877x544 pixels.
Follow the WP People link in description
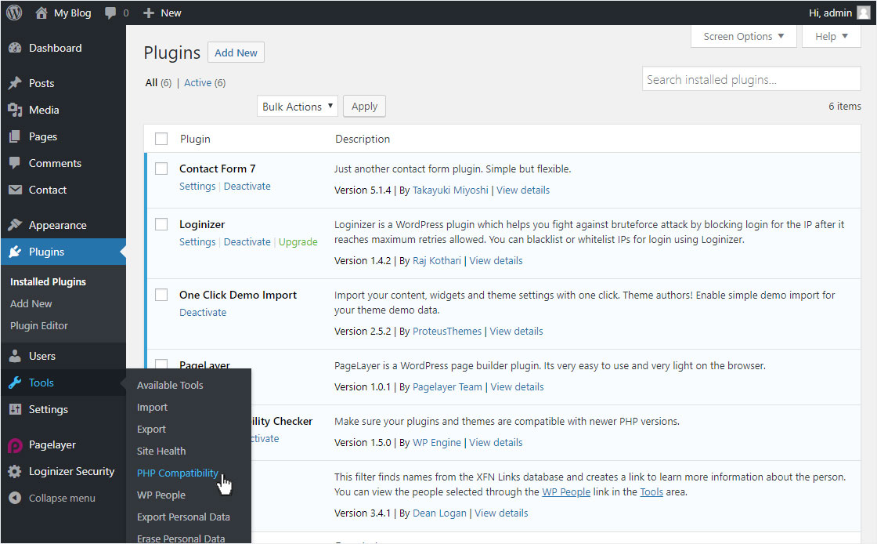566,492
